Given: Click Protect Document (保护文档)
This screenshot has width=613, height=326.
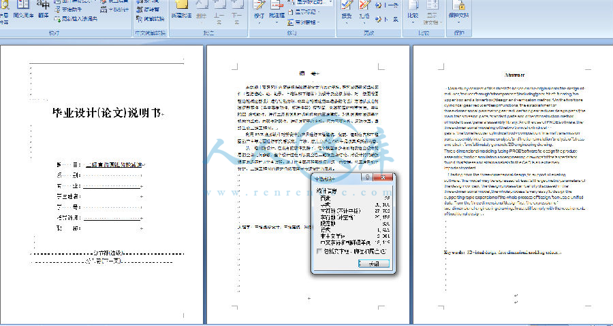Looking at the screenshot, I should [458, 10].
